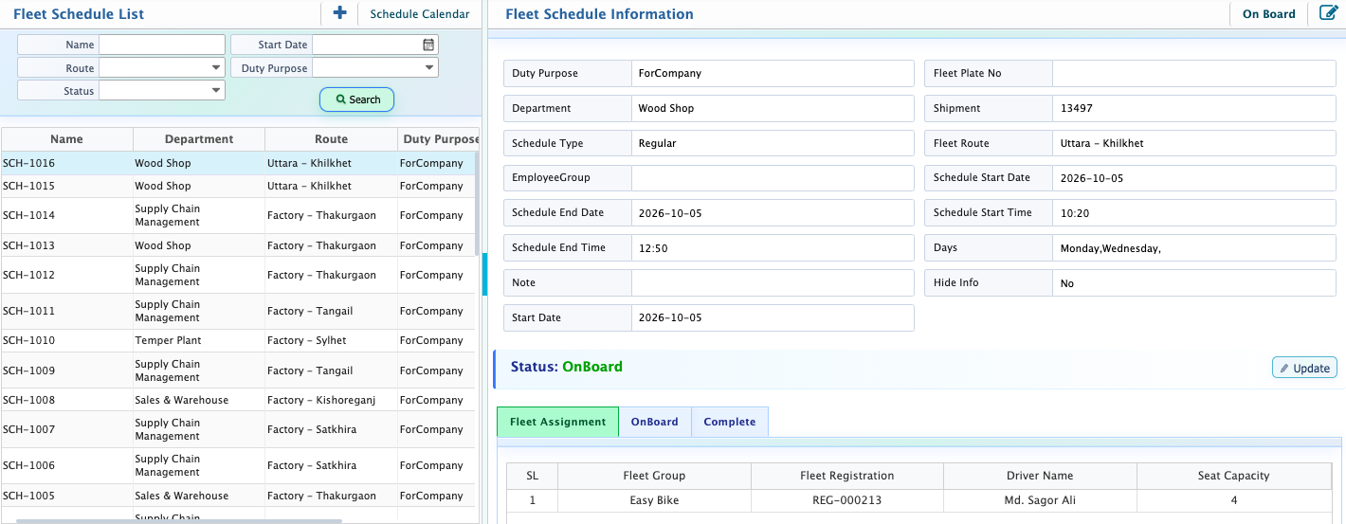Sort by the Duty Purpose column header
This screenshot has width=1346, height=524.
[438, 139]
